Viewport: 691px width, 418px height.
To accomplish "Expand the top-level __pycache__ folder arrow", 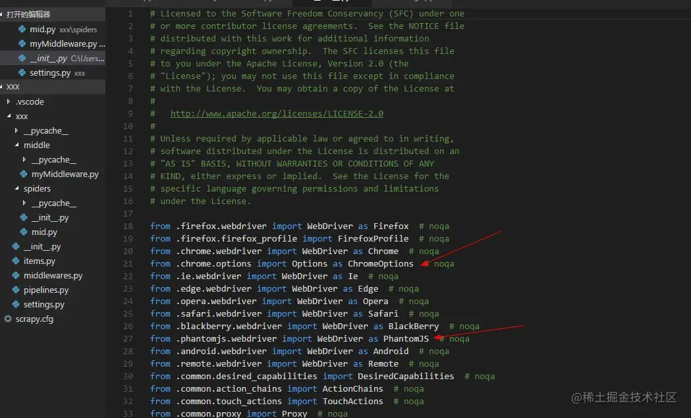I will tap(16, 130).
